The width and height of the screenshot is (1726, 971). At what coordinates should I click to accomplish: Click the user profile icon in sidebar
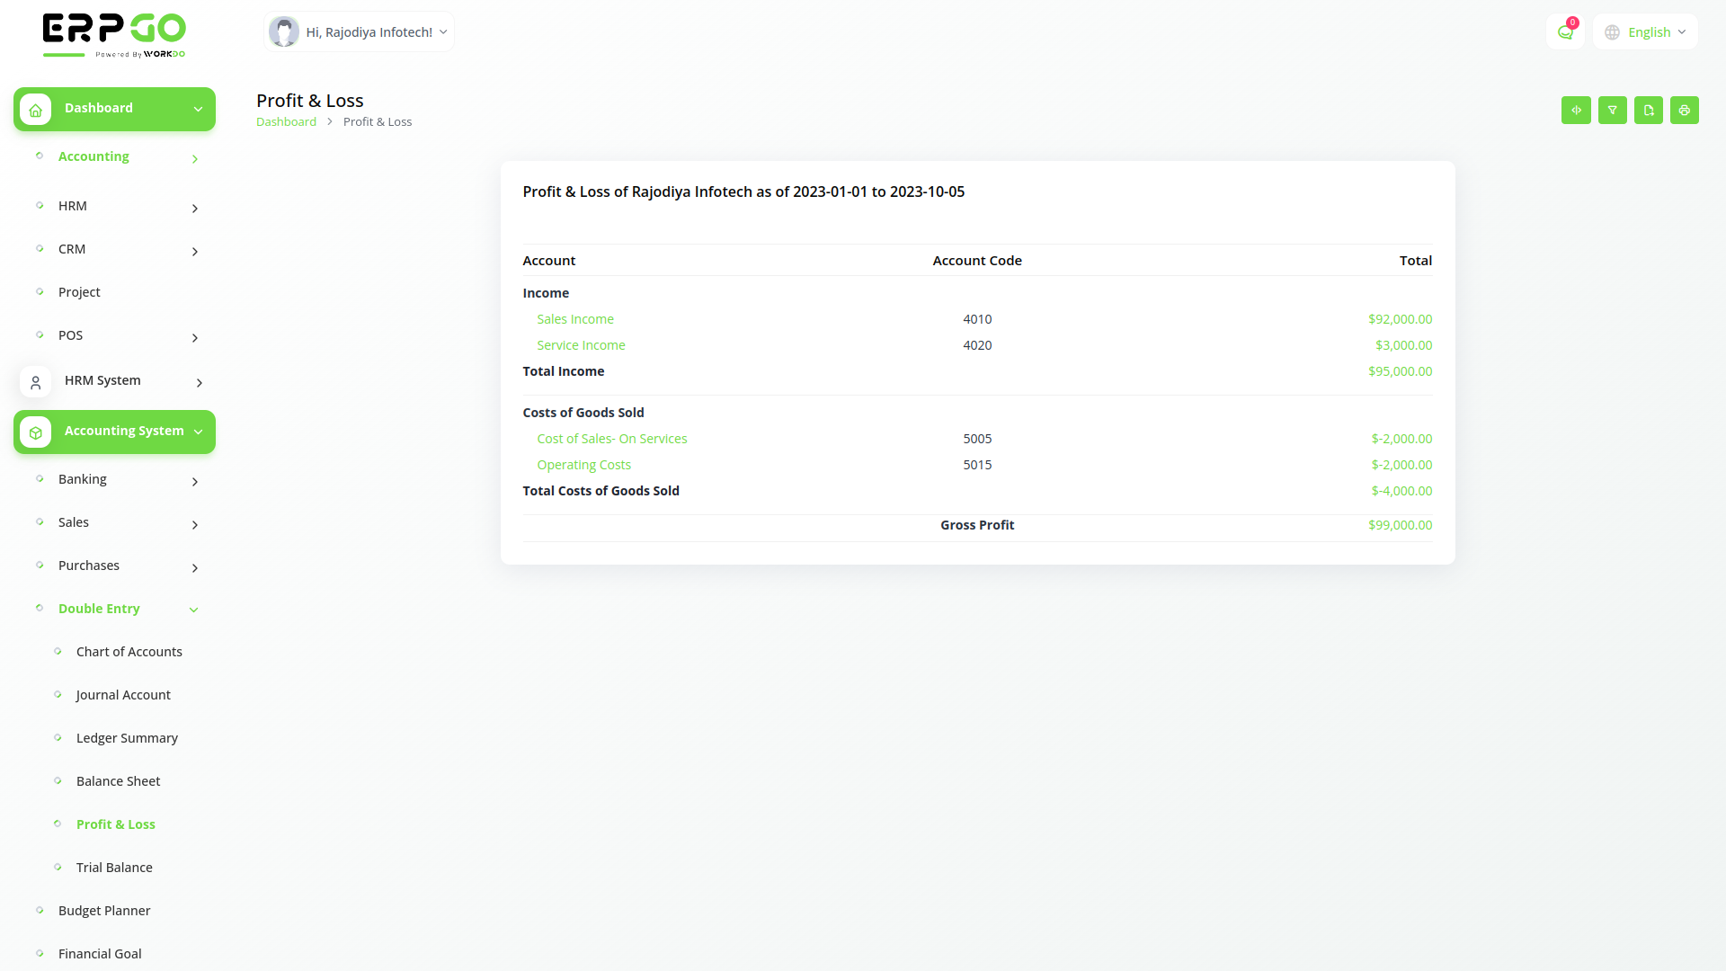tap(35, 381)
